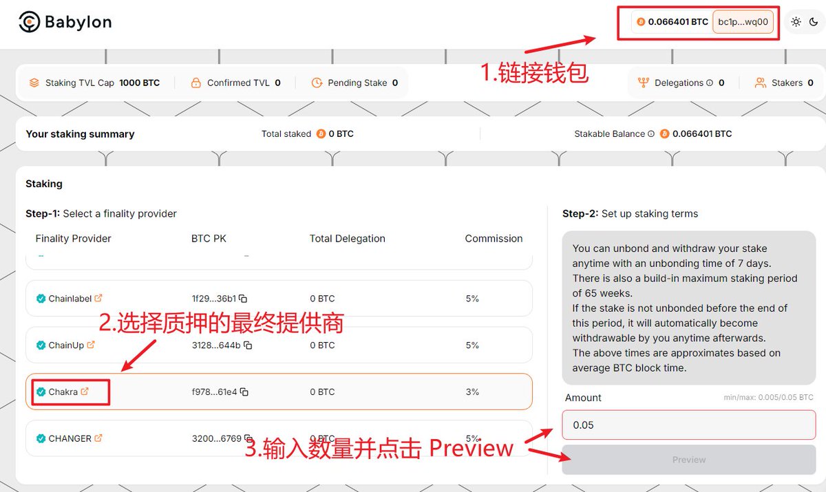The image size is (826, 492).
Task: Click the Delegations info icon
Action: tap(710, 82)
